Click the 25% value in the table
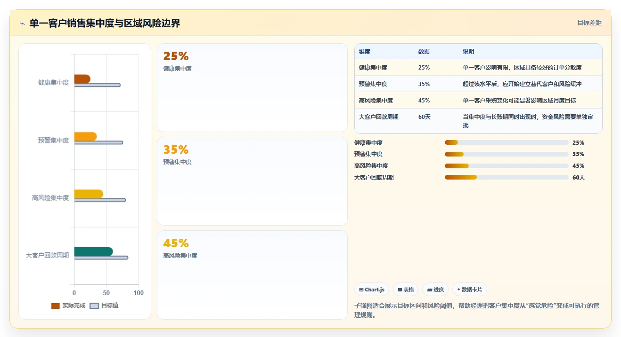This screenshot has width=621, height=337. (x=424, y=68)
